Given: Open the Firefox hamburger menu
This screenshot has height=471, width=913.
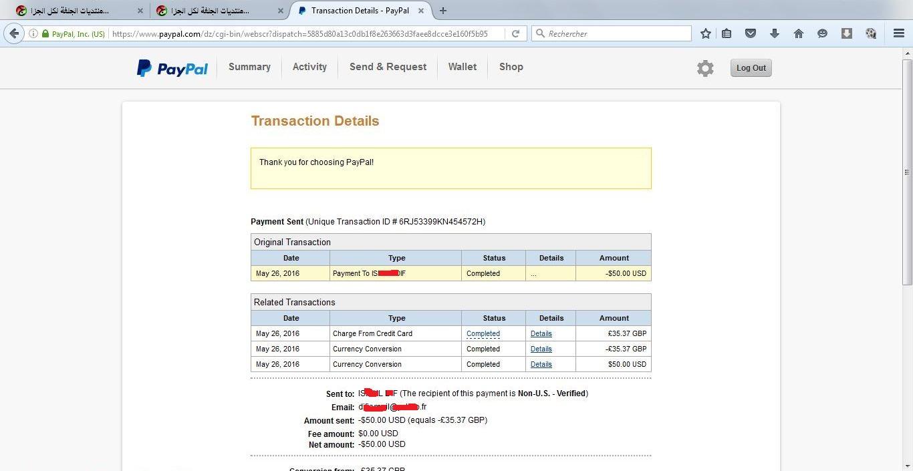Looking at the screenshot, I should pos(899,33).
